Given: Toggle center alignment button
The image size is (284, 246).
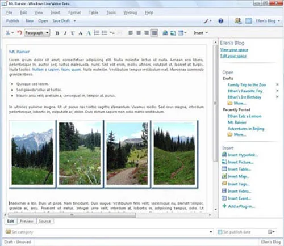Looking at the screenshot, I should click(139, 33).
